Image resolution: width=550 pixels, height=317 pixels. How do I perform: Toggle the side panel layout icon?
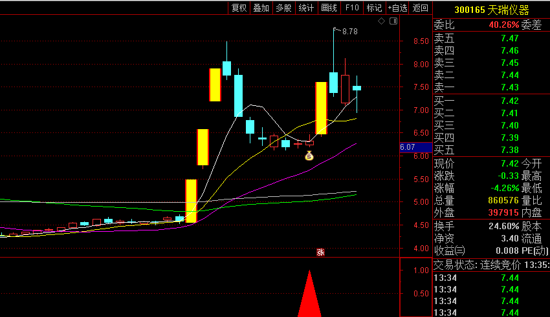(x=393, y=21)
